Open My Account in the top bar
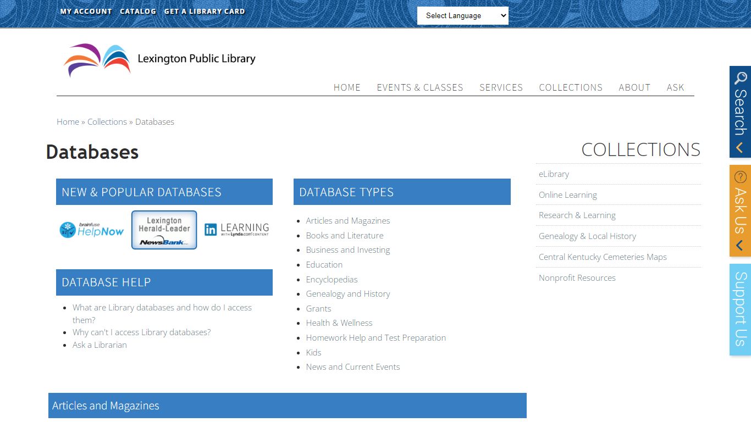 click(86, 11)
